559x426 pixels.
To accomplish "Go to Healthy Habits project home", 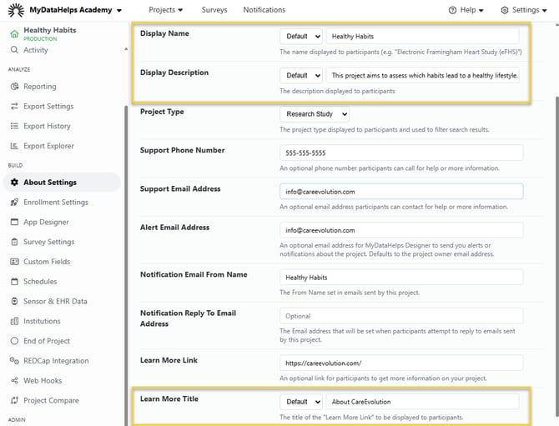I will point(49,31).
